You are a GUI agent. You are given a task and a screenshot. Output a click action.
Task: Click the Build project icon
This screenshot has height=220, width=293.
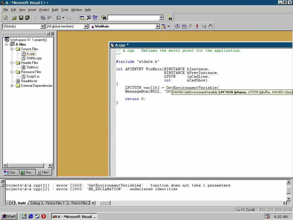click(x=184, y=26)
